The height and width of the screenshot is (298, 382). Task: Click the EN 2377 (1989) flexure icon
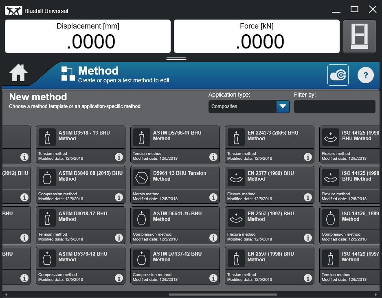click(x=236, y=178)
